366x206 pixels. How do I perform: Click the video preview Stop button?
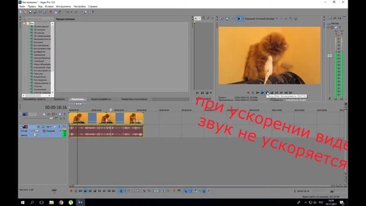(272, 93)
